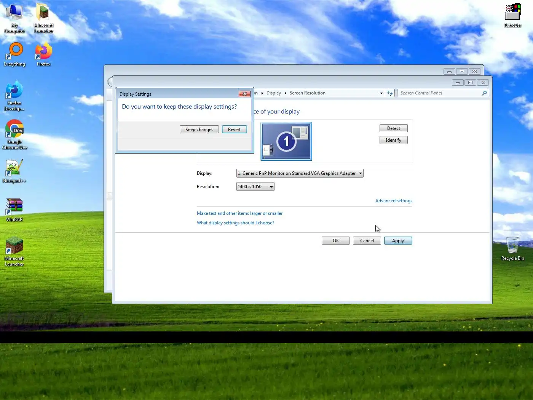Click the Detect button

click(394, 128)
